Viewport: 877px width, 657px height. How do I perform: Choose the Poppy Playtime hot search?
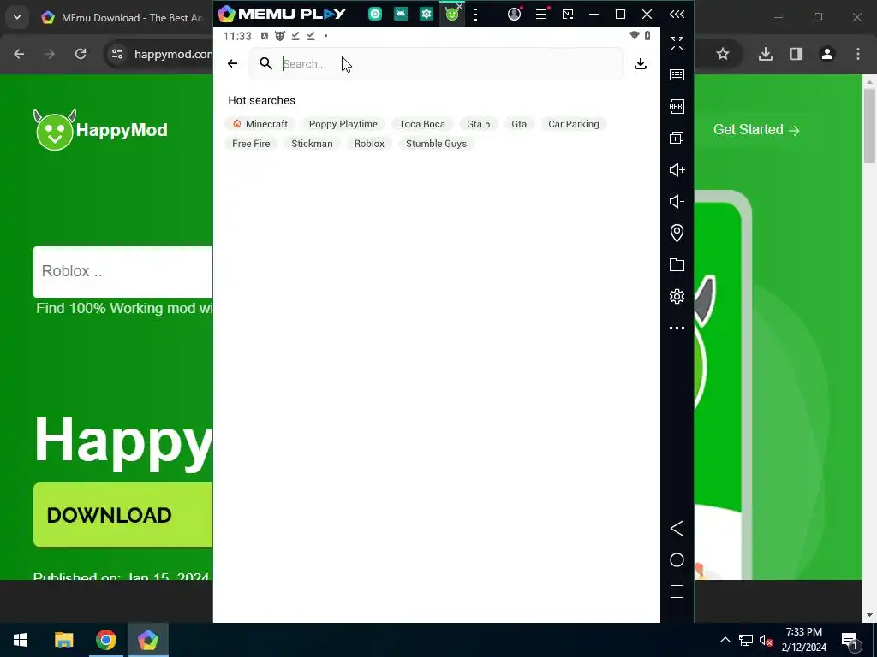click(x=343, y=124)
